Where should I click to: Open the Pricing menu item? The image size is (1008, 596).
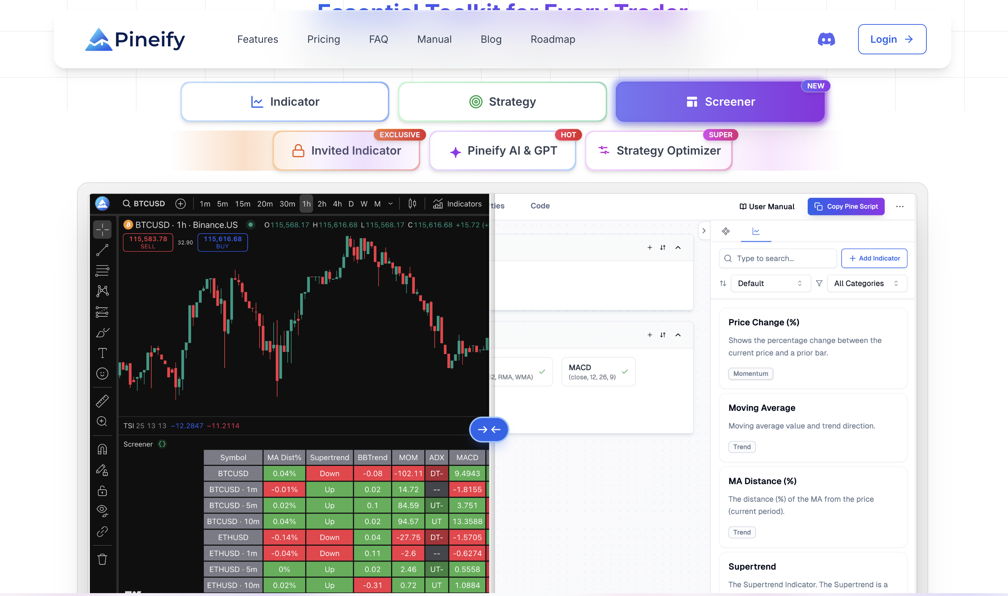click(323, 39)
